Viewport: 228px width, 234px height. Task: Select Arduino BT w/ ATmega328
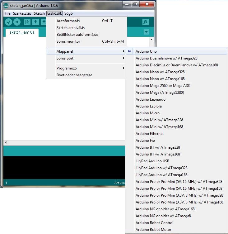pyautogui.click(x=176, y=147)
